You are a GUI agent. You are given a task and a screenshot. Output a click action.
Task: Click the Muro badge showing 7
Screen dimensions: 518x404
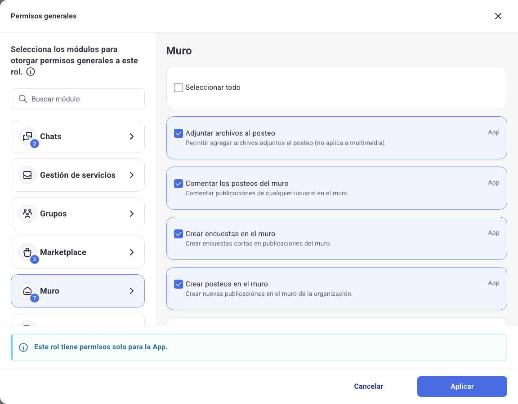pyautogui.click(x=34, y=298)
